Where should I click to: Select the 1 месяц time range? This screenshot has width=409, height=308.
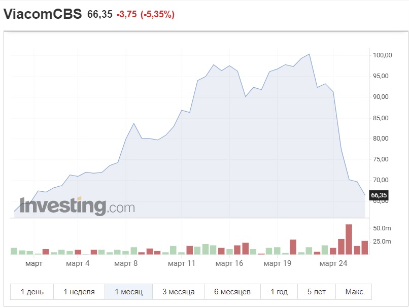128,292
